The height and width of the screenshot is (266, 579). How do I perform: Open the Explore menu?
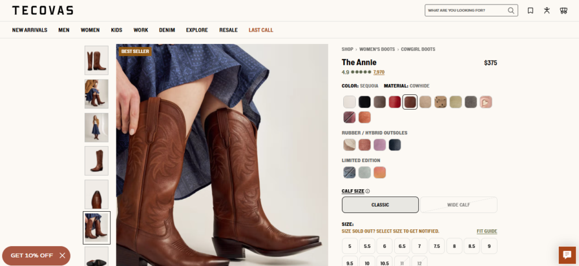click(197, 30)
